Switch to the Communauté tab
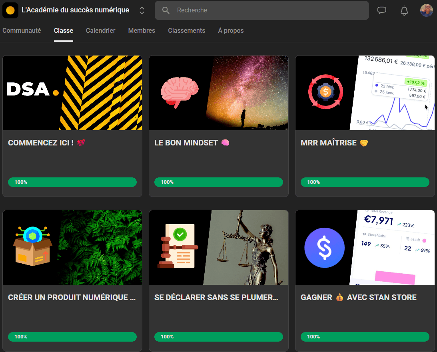437x352 pixels. [22, 31]
